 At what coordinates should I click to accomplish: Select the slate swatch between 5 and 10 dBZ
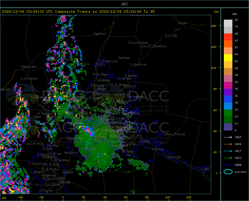(228, 127)
